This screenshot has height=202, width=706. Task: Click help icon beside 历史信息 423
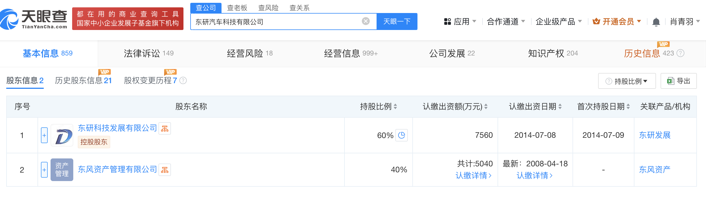click(x=680, y=53)
